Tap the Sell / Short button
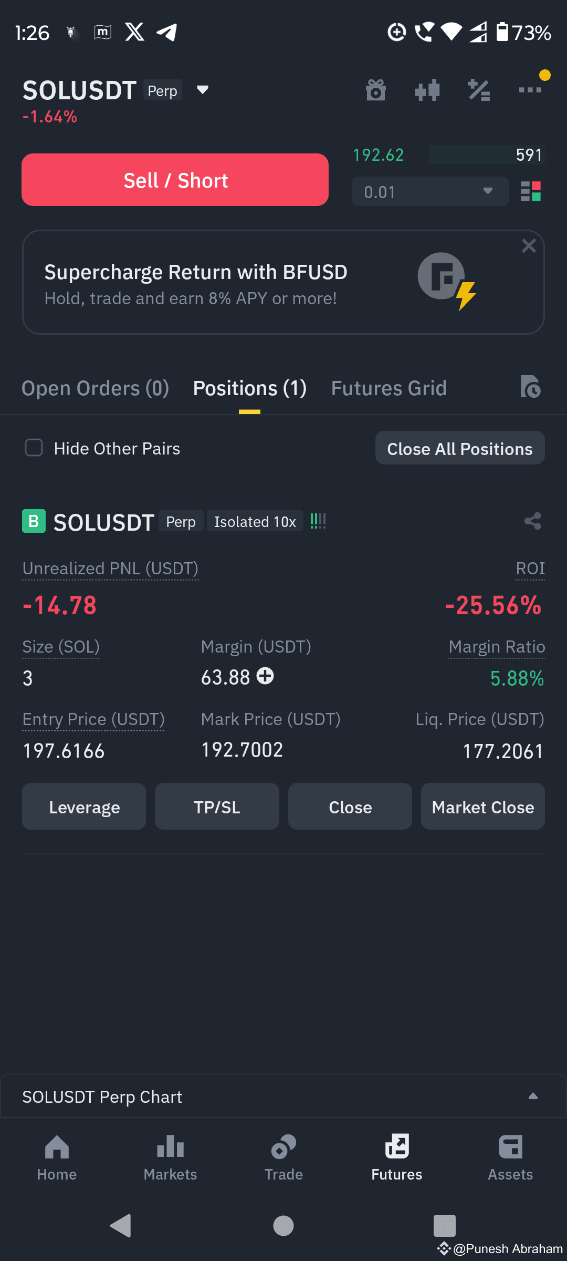 click(175, 180)
